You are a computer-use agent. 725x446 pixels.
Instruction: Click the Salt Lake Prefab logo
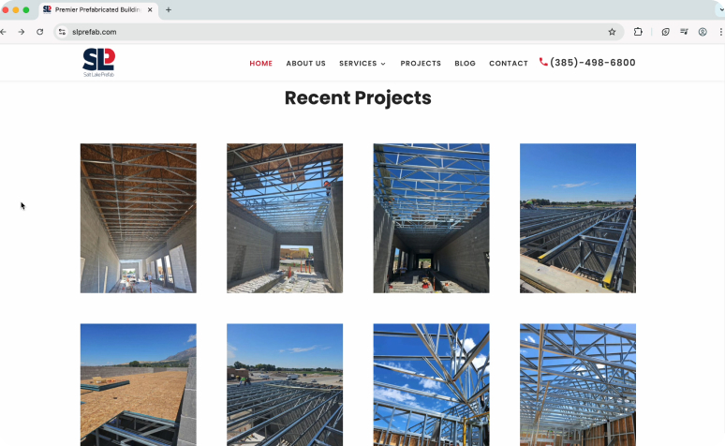point(98,63)
